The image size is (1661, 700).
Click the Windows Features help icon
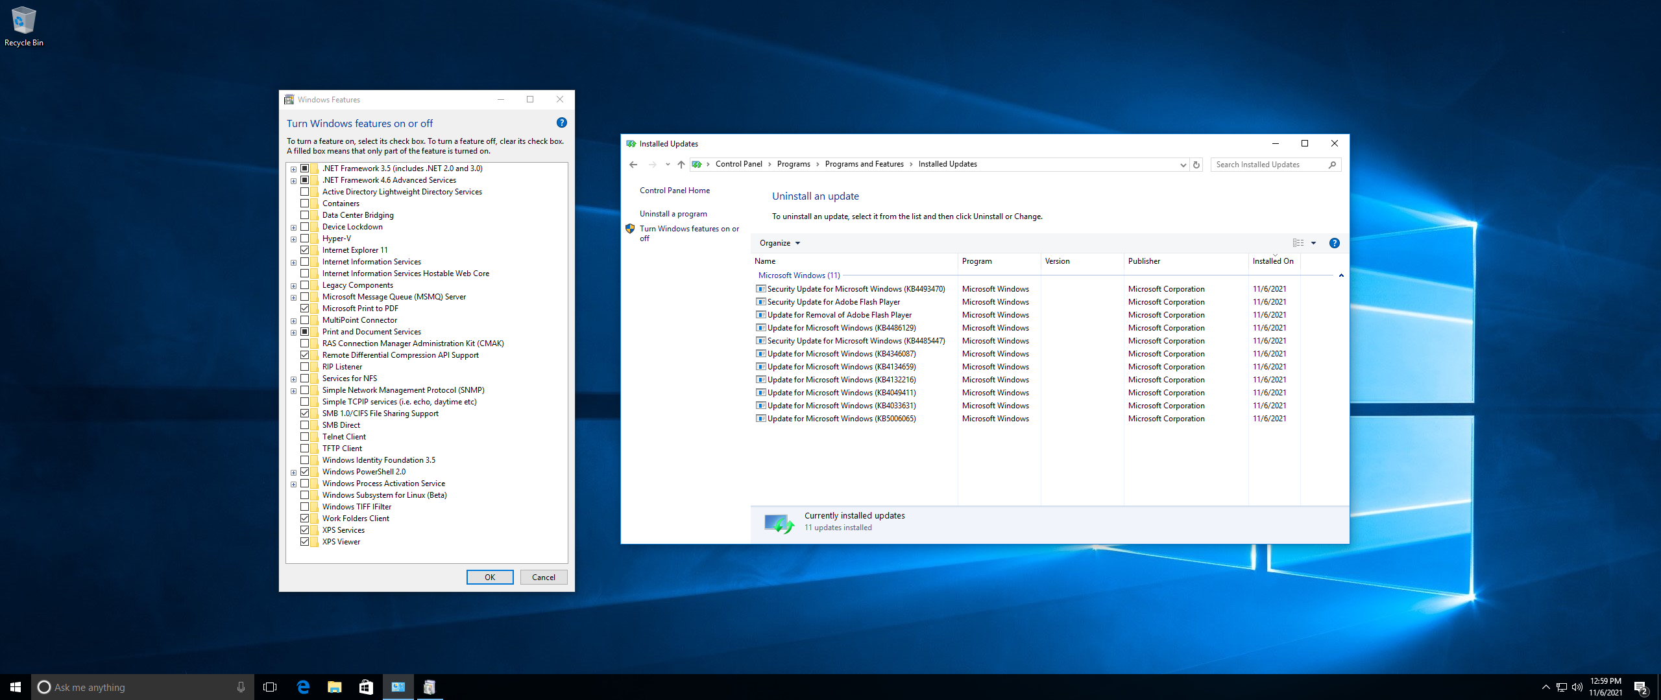(562, 122)
